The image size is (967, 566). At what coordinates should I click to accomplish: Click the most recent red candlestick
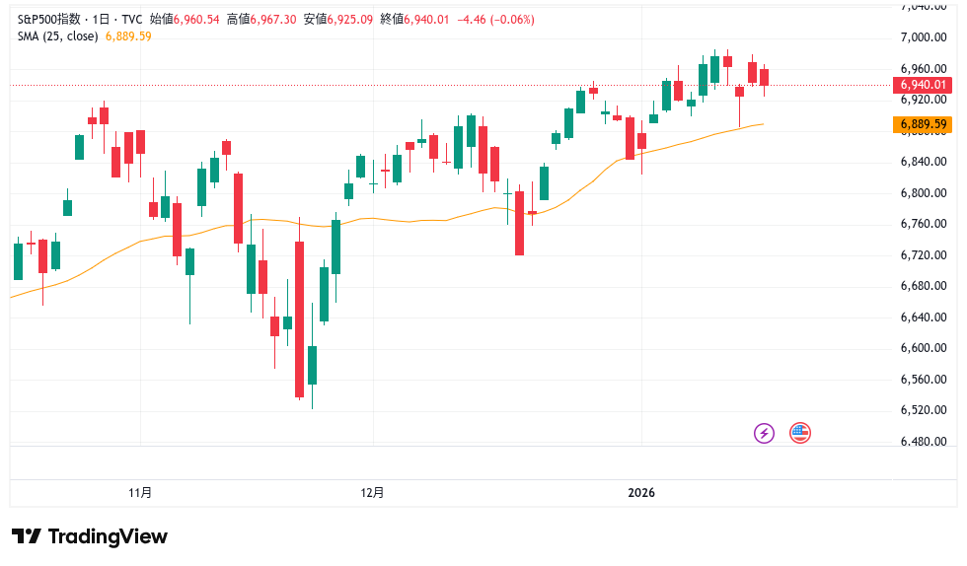click(x=764, y=77)
